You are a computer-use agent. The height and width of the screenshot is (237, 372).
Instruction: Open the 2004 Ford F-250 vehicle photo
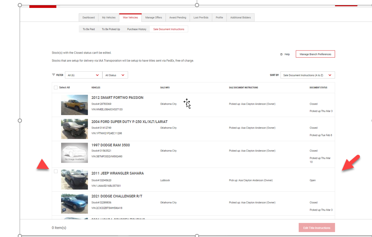[74, 129]
